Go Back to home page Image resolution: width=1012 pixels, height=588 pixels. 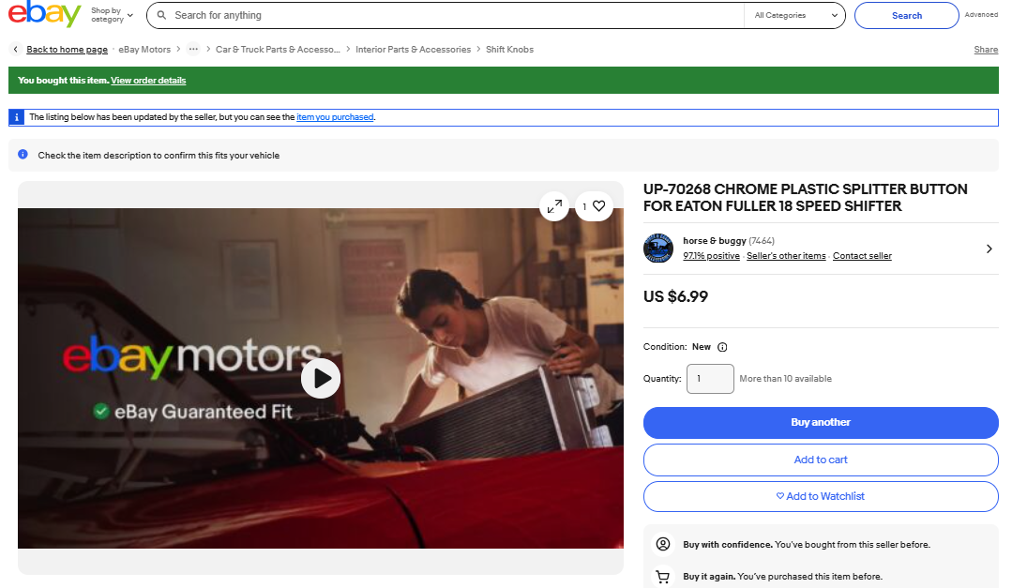(x=68, y=49)
